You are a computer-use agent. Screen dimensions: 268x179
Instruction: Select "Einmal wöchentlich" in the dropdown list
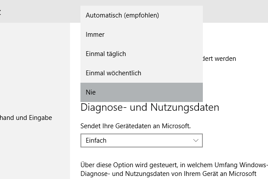pos(113,73)
